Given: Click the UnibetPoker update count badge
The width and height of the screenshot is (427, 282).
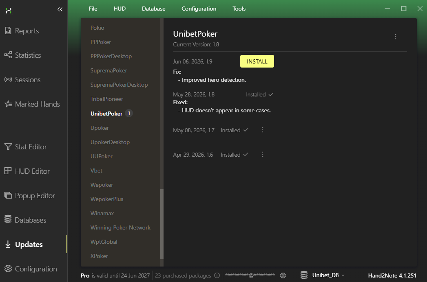Looking at the screenshot, I should click(129, 113).
